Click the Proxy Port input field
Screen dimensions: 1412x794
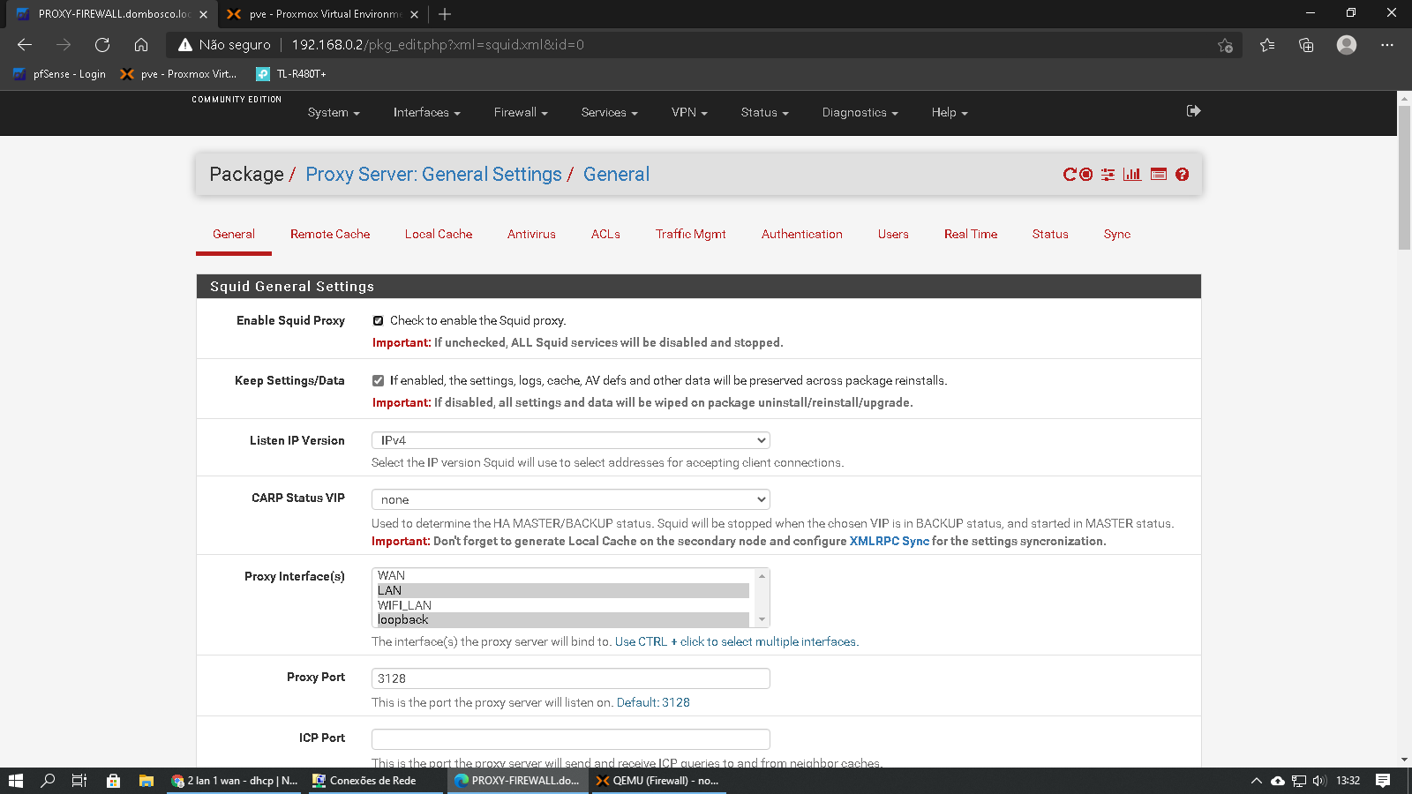point(571,678)
